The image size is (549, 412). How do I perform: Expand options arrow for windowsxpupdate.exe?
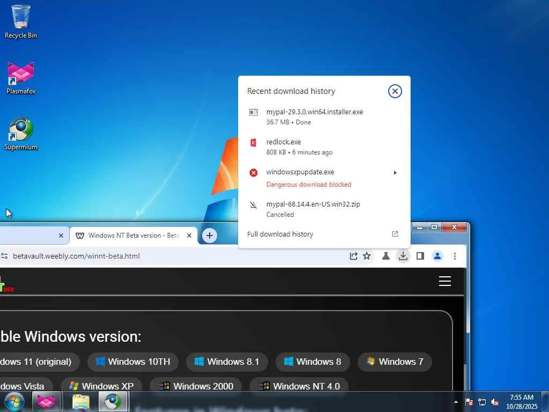pyautogui.click(x=395, y=172)
